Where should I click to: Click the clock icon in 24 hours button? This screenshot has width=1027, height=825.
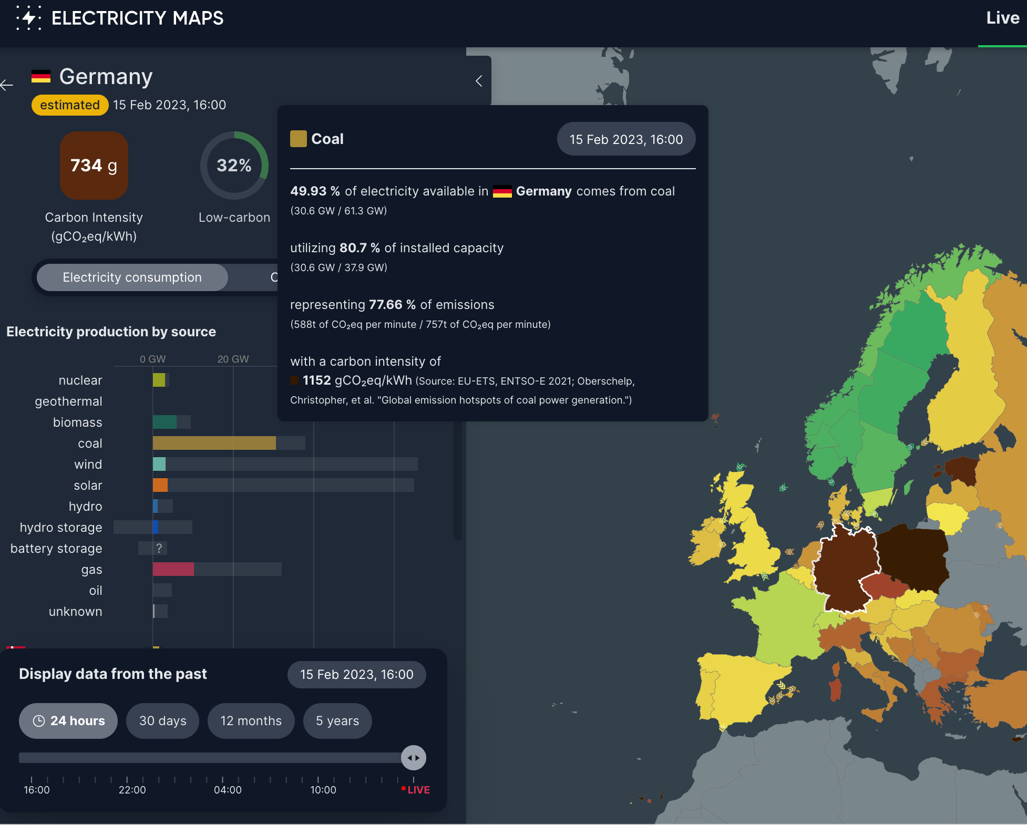(x=39, y=721)
